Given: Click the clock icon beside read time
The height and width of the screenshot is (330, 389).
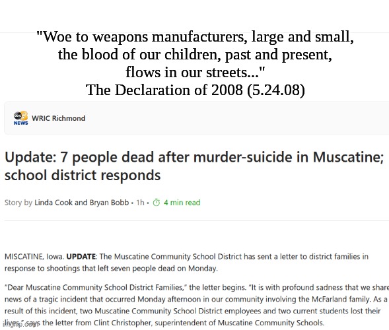Looking at the screenshot, I should coord(157,203).
